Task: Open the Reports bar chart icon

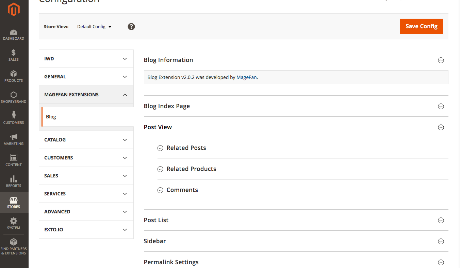Action: tap(14, 179)
